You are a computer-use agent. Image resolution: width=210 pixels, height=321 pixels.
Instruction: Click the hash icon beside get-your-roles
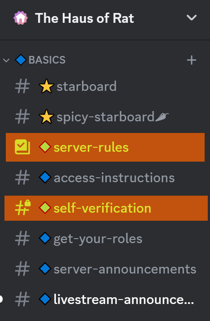[22, 239]
